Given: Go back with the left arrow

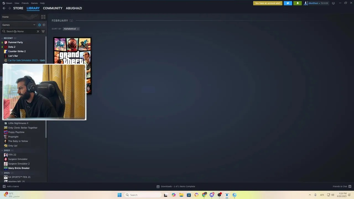Looking at the screenshot, I should click(x=4, y=8).
